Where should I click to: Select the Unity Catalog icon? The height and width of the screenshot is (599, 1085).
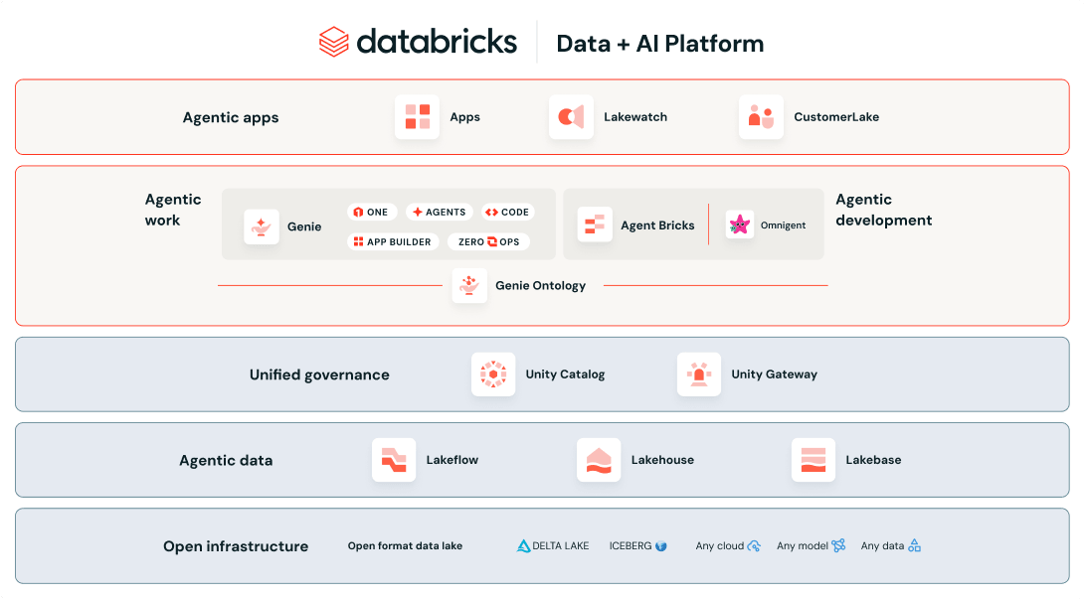[x=493, y=374]
